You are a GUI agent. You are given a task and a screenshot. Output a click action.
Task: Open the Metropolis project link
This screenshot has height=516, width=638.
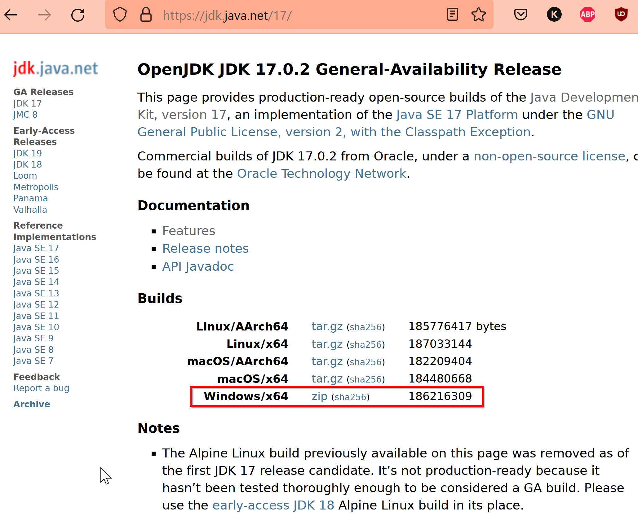[36, 187]
